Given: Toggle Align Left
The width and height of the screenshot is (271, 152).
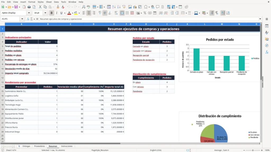Looking at the screenshot, I should click(x=84, y=13).
